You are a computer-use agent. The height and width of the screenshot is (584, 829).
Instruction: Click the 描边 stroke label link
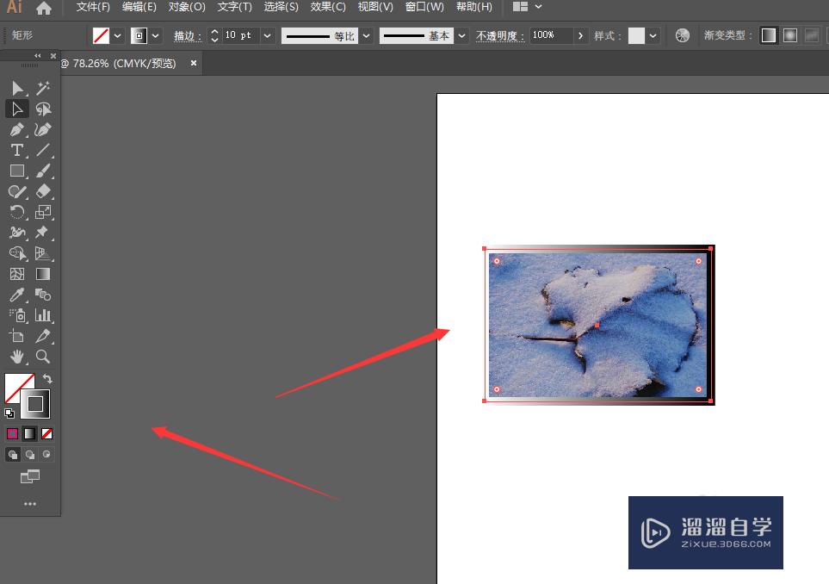click(187, 35)
